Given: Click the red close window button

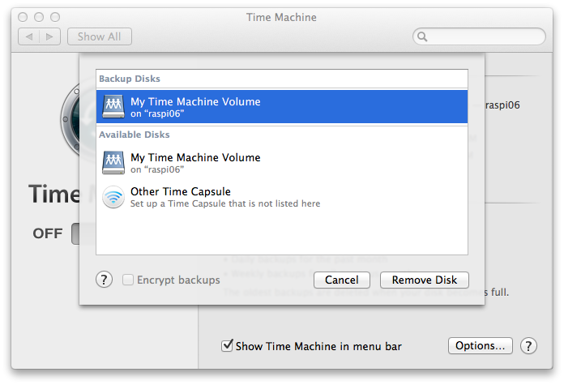Looking at the screenshot, I should 23,17.
